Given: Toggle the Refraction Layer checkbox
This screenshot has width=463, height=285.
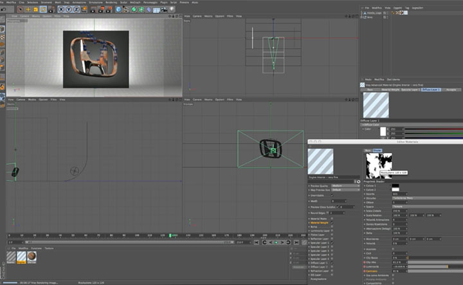Looking at the screenshot, I should [x=332, y=271].
